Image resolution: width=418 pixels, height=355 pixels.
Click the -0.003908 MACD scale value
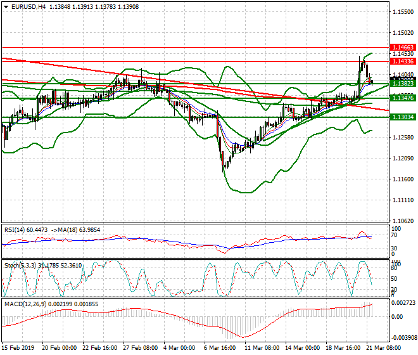[x=403, y=338]
